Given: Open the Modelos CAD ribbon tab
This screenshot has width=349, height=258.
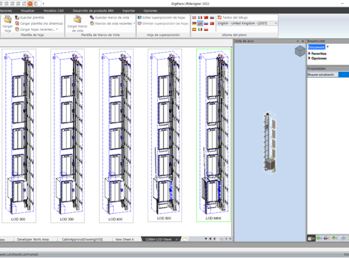Looking at the screenshot, I should tap(53, 11).
